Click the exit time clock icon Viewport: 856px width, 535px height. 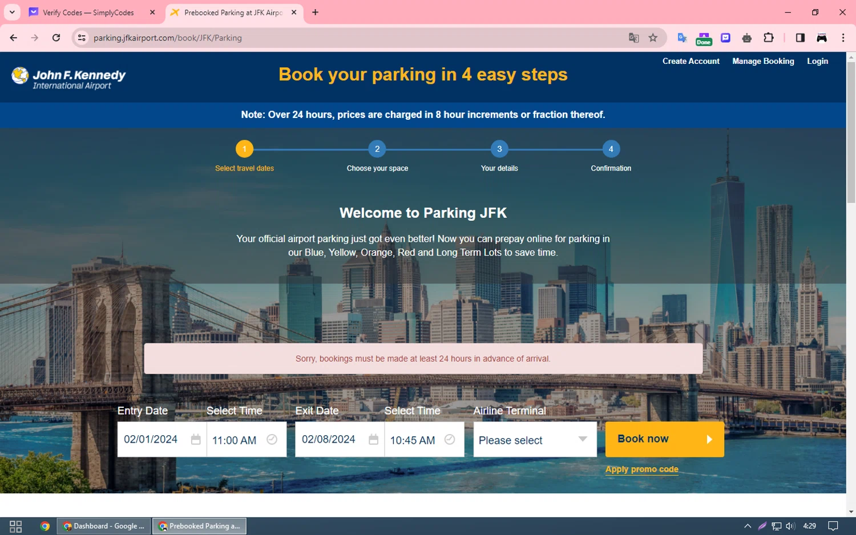450,439
